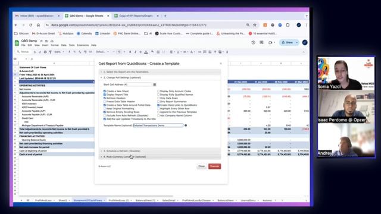
Task: Open new browser tab with plus icon
Action: 165,16
